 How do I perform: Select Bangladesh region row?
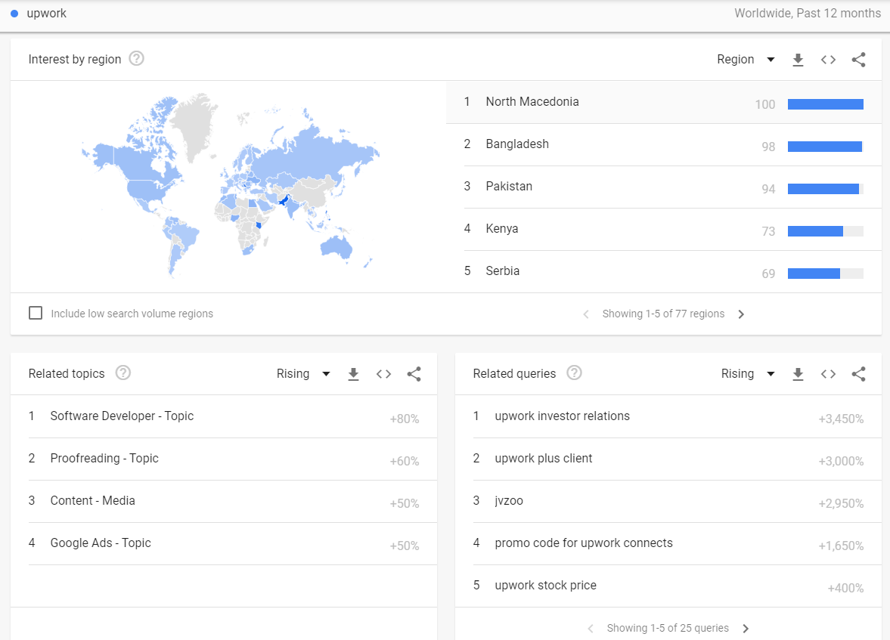[x=663, y=144]
